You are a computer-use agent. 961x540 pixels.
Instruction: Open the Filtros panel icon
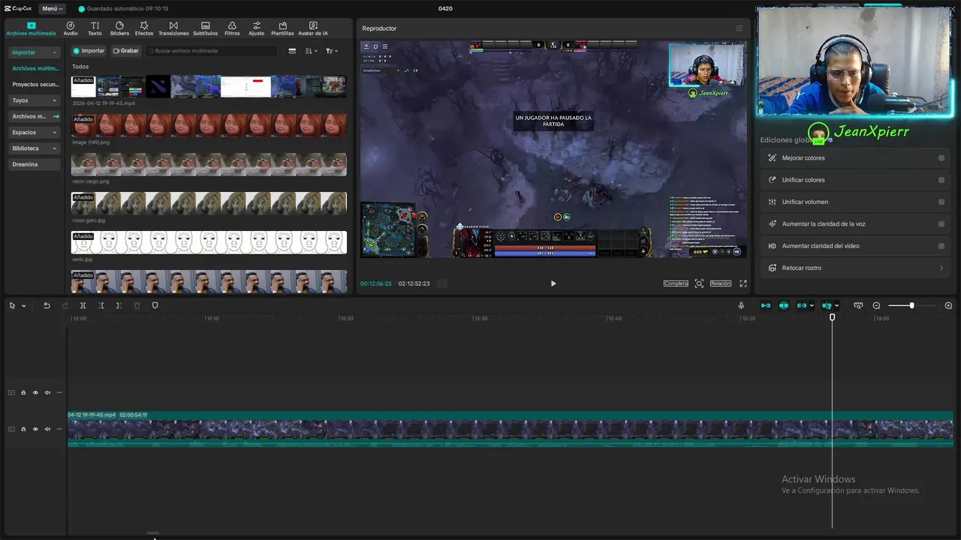pos(232,28)
